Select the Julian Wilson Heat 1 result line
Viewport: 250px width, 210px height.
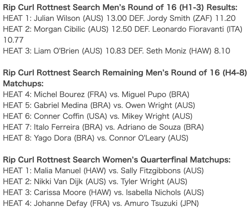[119, 18]
